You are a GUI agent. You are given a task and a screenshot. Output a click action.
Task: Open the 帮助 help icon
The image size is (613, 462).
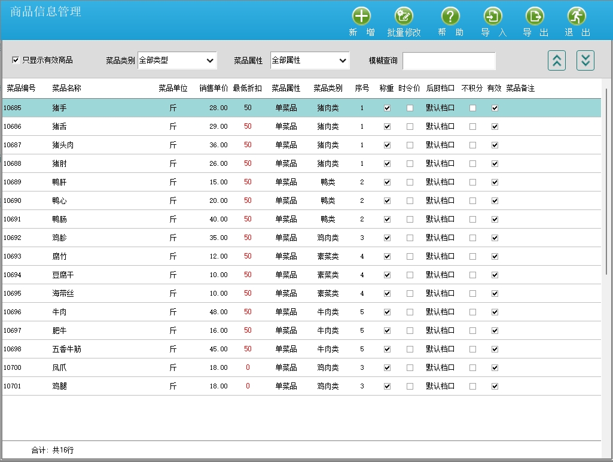coord(450,17)
